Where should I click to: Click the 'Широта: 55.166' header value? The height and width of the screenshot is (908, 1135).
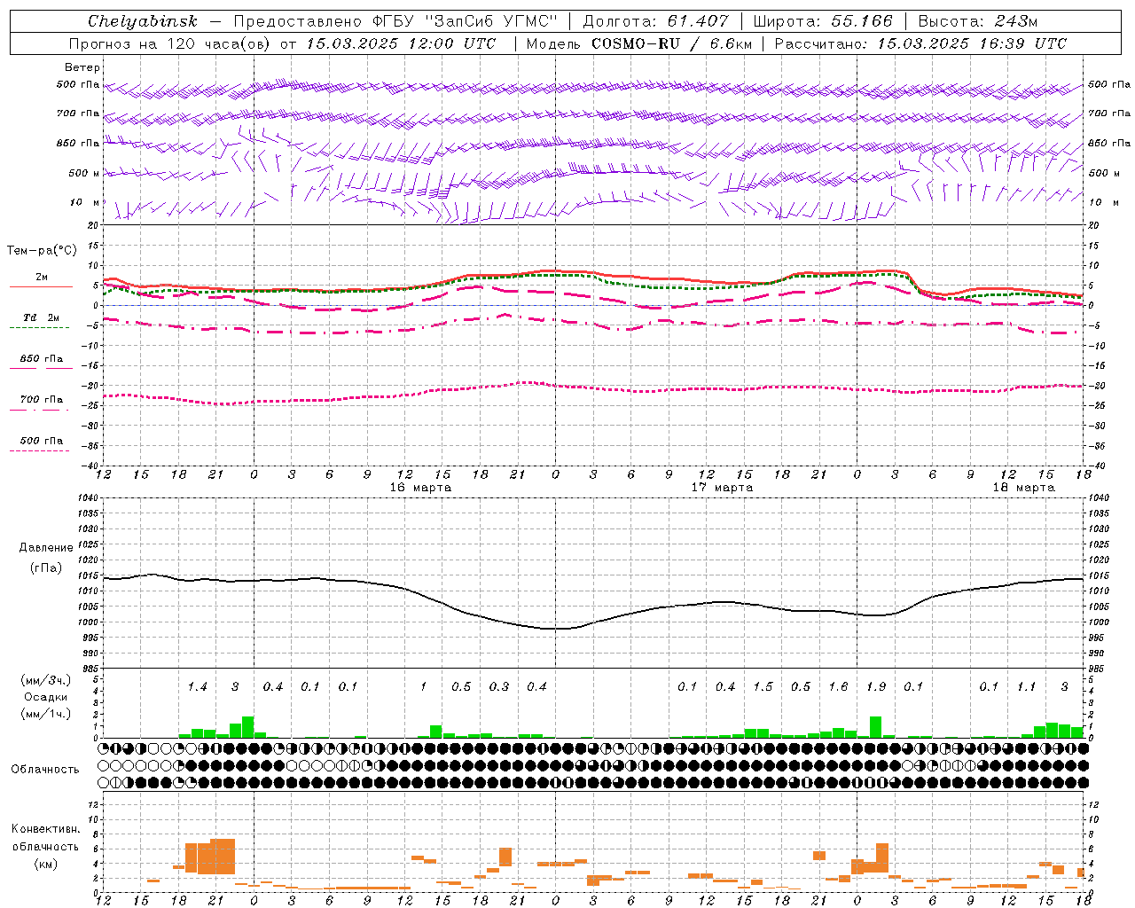coord(823,21)
